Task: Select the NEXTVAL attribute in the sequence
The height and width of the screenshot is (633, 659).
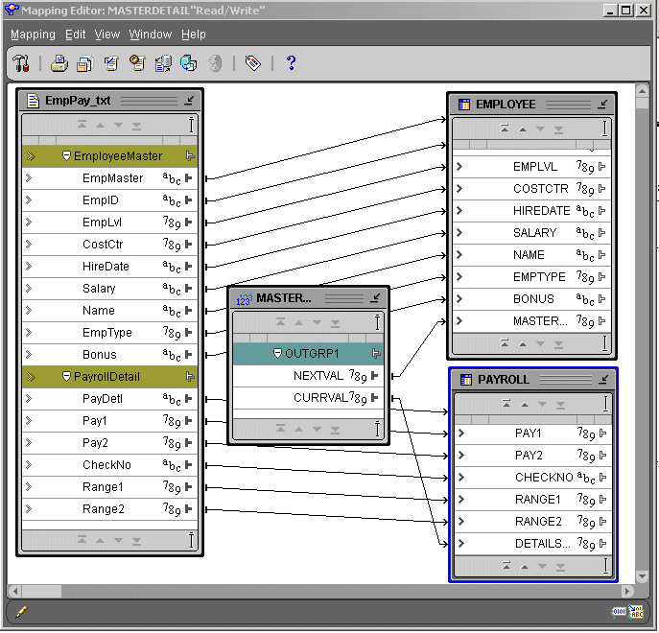Action: click(318, 376)
